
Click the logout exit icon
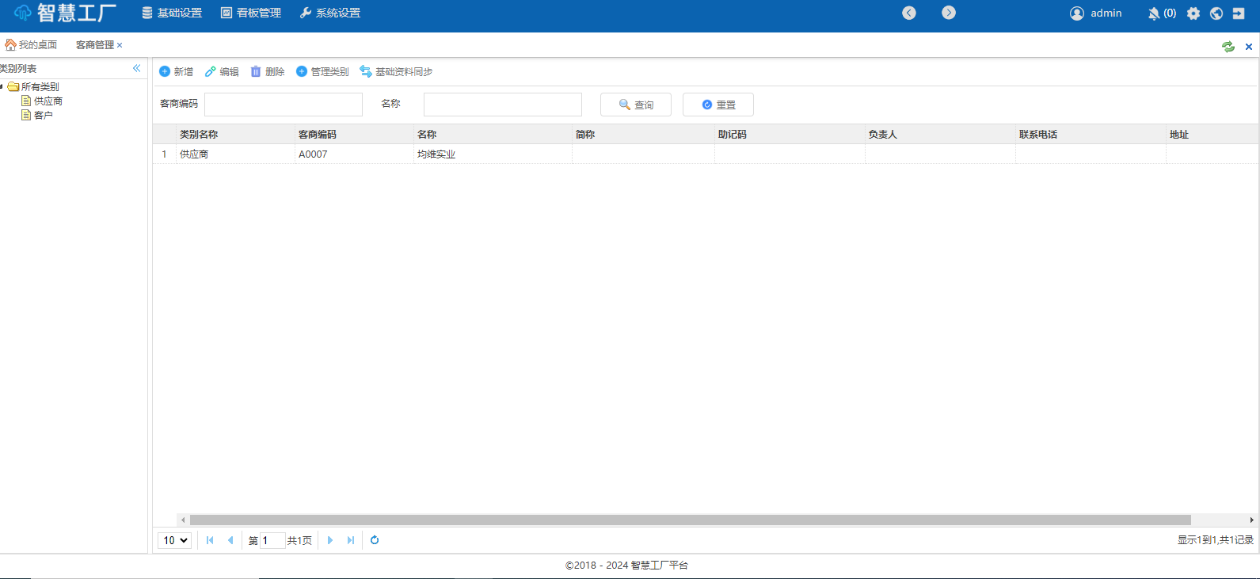tap(1239, 13)
